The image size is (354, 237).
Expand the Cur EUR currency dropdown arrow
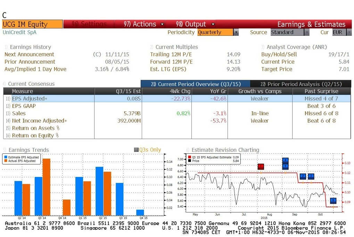point(349,32)
